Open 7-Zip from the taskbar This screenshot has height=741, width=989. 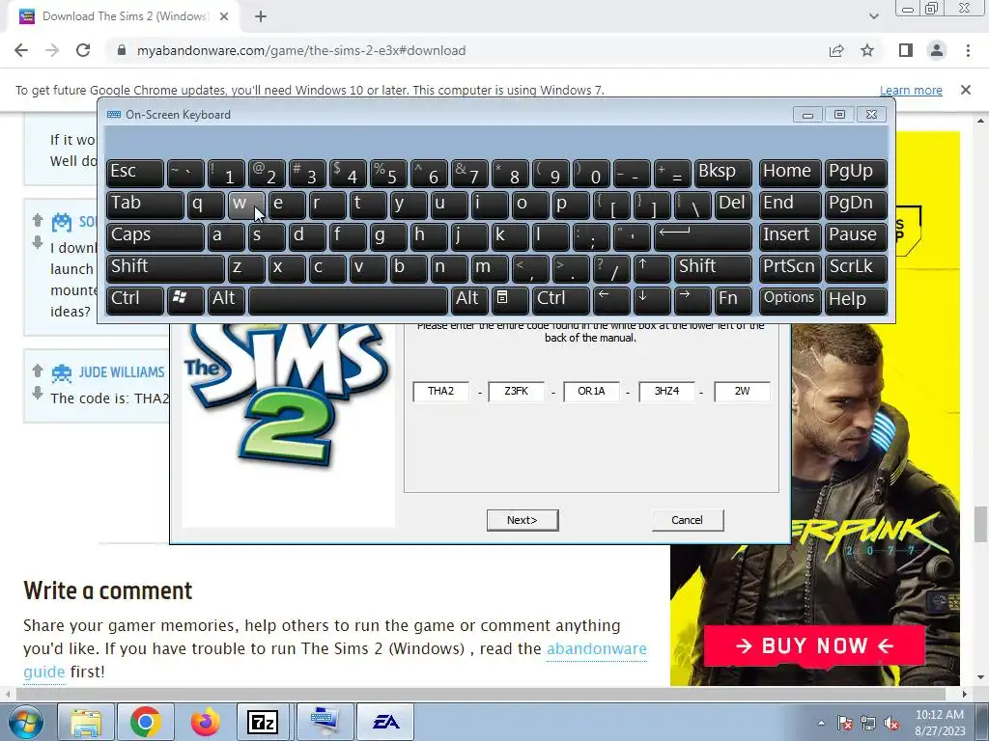[263, 722]
